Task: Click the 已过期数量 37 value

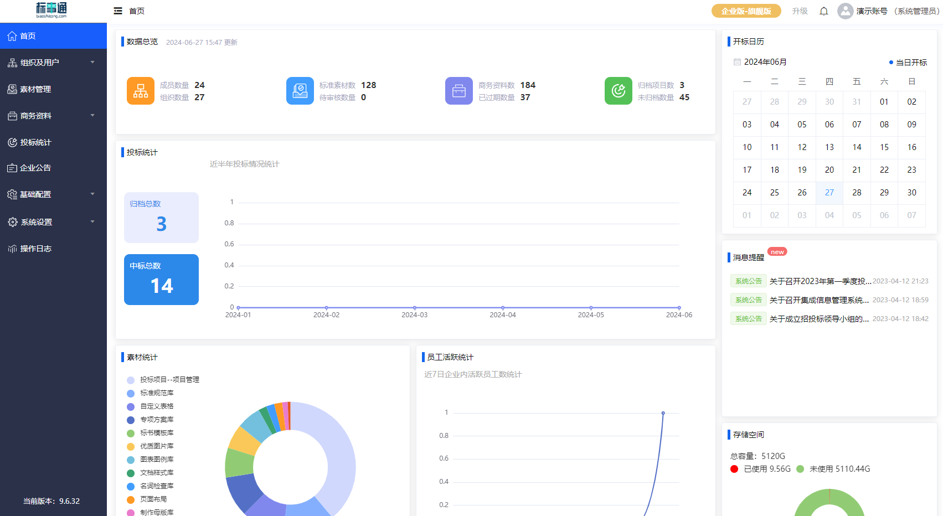Action: point(525,97)
